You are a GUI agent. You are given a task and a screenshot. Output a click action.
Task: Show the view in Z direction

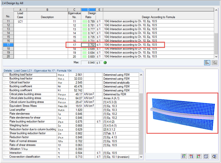coord(198,156)
